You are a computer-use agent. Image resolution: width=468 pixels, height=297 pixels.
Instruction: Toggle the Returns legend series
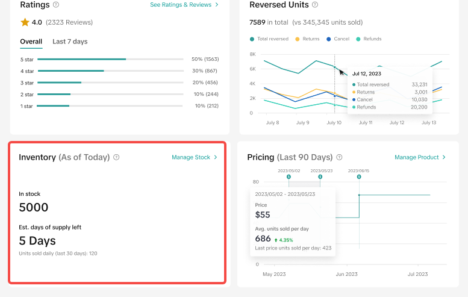(x=308, y=39)
